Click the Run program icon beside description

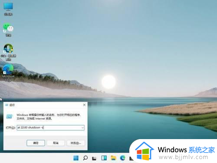[x=10, y=116]
